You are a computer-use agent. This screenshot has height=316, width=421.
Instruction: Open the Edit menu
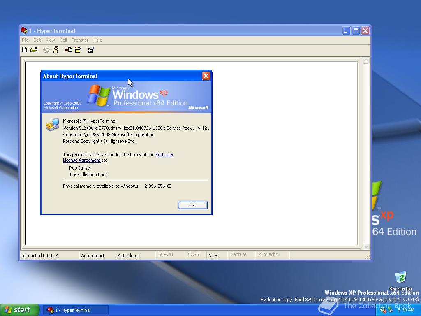coord(37,40)
